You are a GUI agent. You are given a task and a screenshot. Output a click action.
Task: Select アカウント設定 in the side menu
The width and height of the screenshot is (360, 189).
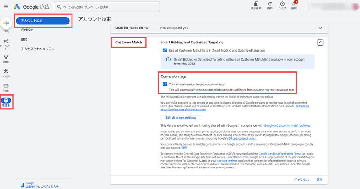point(42,21)
